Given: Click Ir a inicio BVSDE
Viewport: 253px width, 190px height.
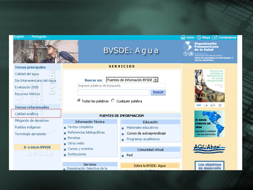Looking at the screenshot, I should 37,147.
